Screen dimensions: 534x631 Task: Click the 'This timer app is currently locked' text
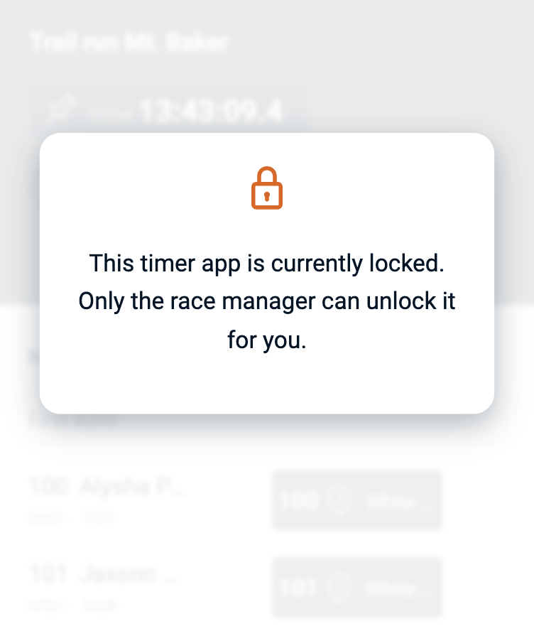[x=267, y=264]
